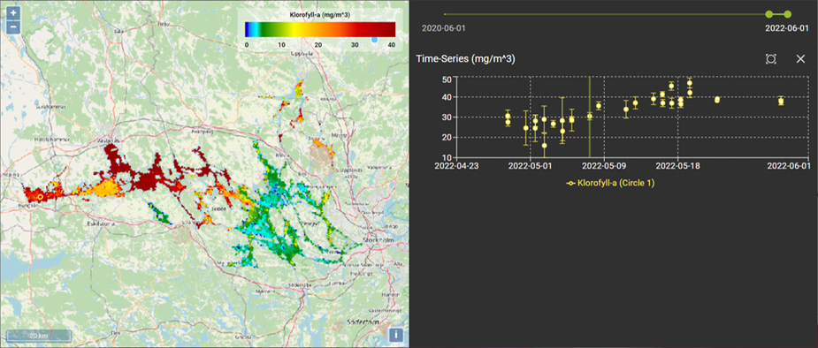Click the 2020-06-01 start date label
This screenshot has height=348, width=818.
click(443, 28)
